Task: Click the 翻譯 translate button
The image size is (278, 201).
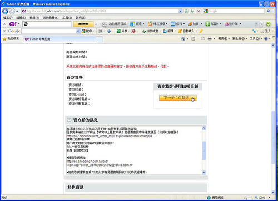Action: (169, 31)
